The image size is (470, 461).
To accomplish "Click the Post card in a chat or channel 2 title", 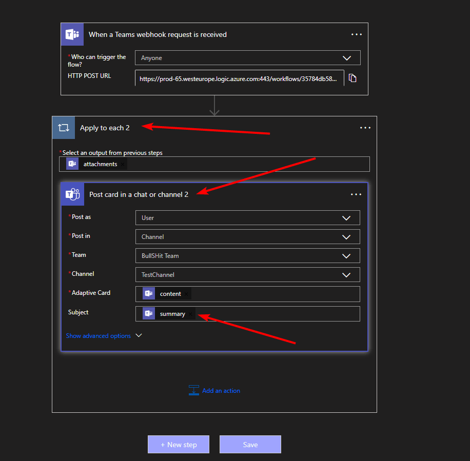I will click(x=139, y=194).
